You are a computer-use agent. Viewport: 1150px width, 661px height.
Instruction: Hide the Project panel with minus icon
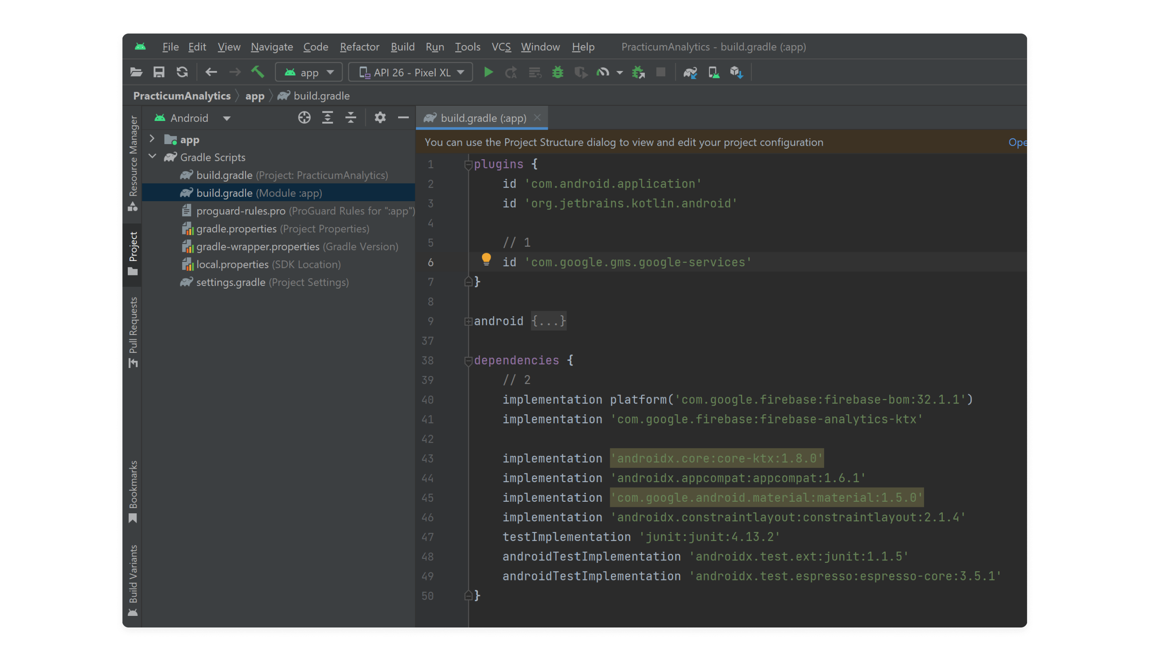(x=403, y=118)
